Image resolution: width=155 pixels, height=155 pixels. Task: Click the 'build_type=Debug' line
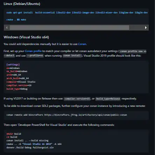17,89
